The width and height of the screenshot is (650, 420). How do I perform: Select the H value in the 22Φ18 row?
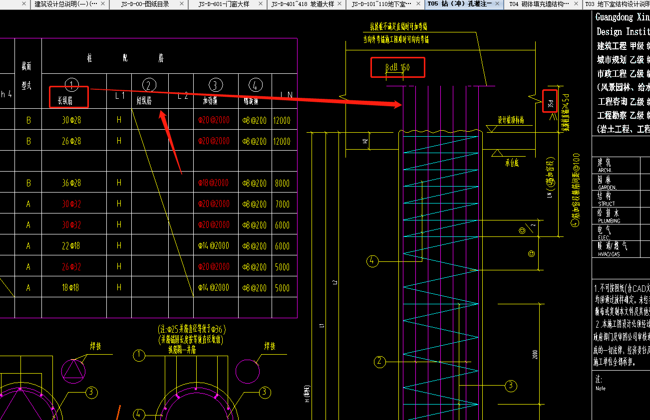point(119,246)
